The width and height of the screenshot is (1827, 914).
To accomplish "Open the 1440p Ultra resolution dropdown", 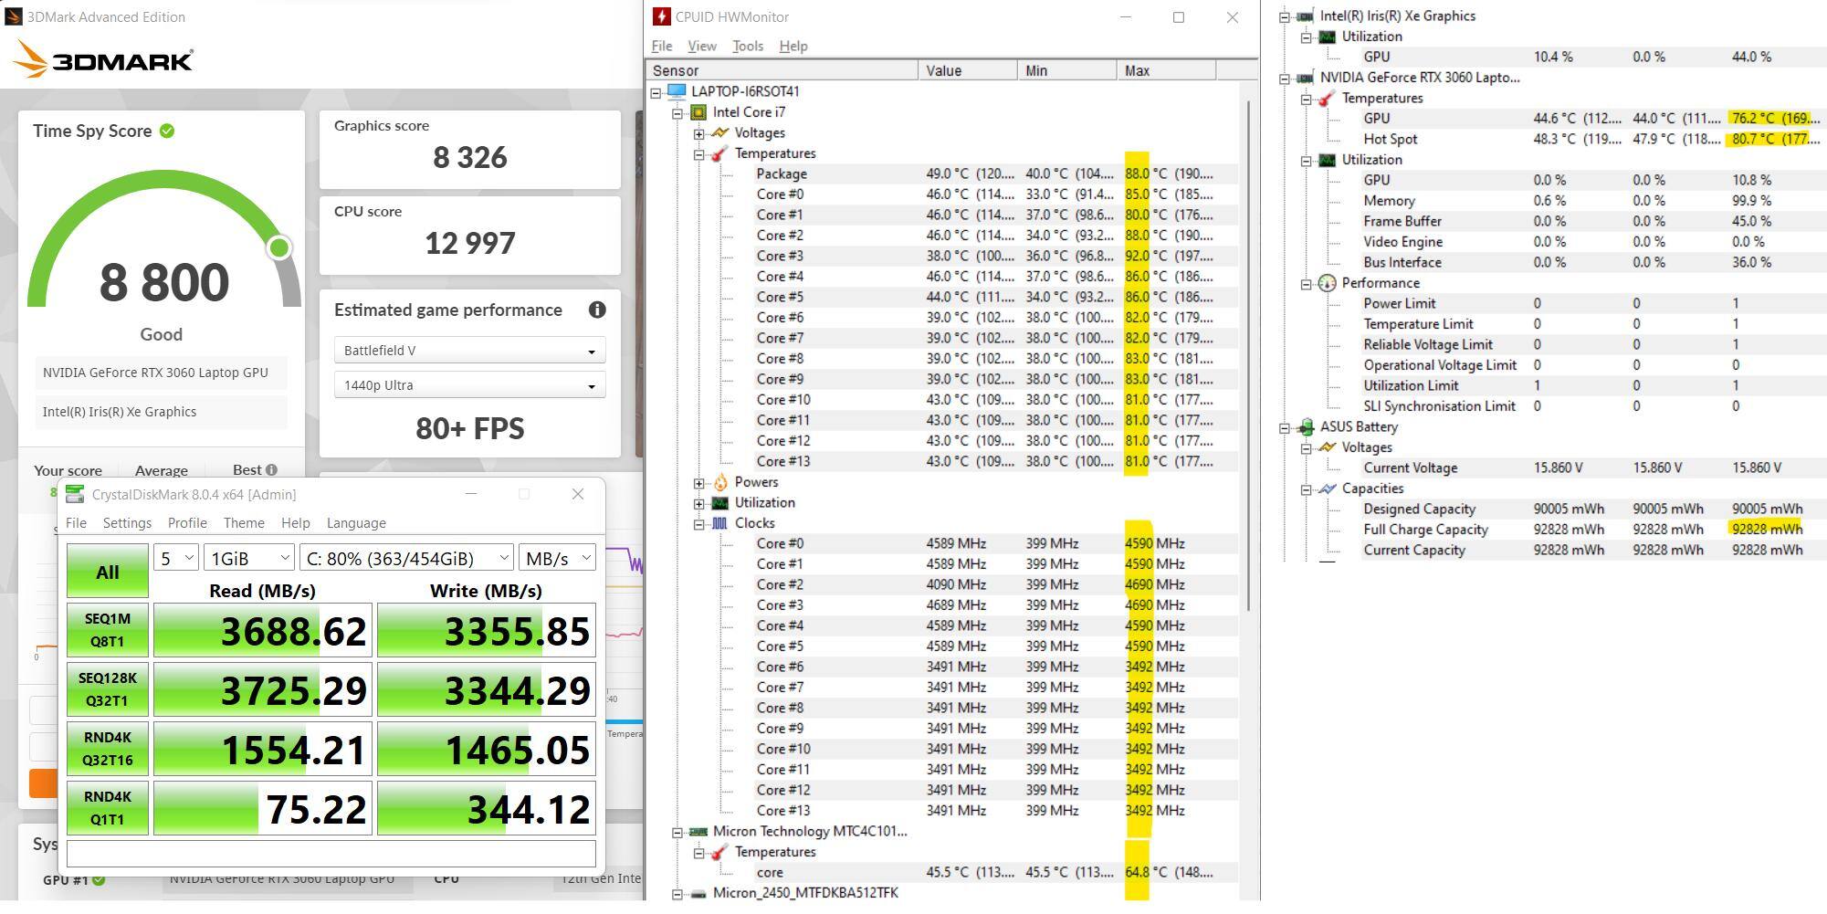I will [469, 386].
